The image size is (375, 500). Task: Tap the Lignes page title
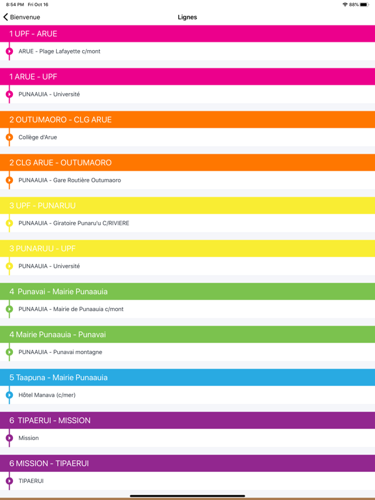[x=187, y=17]
